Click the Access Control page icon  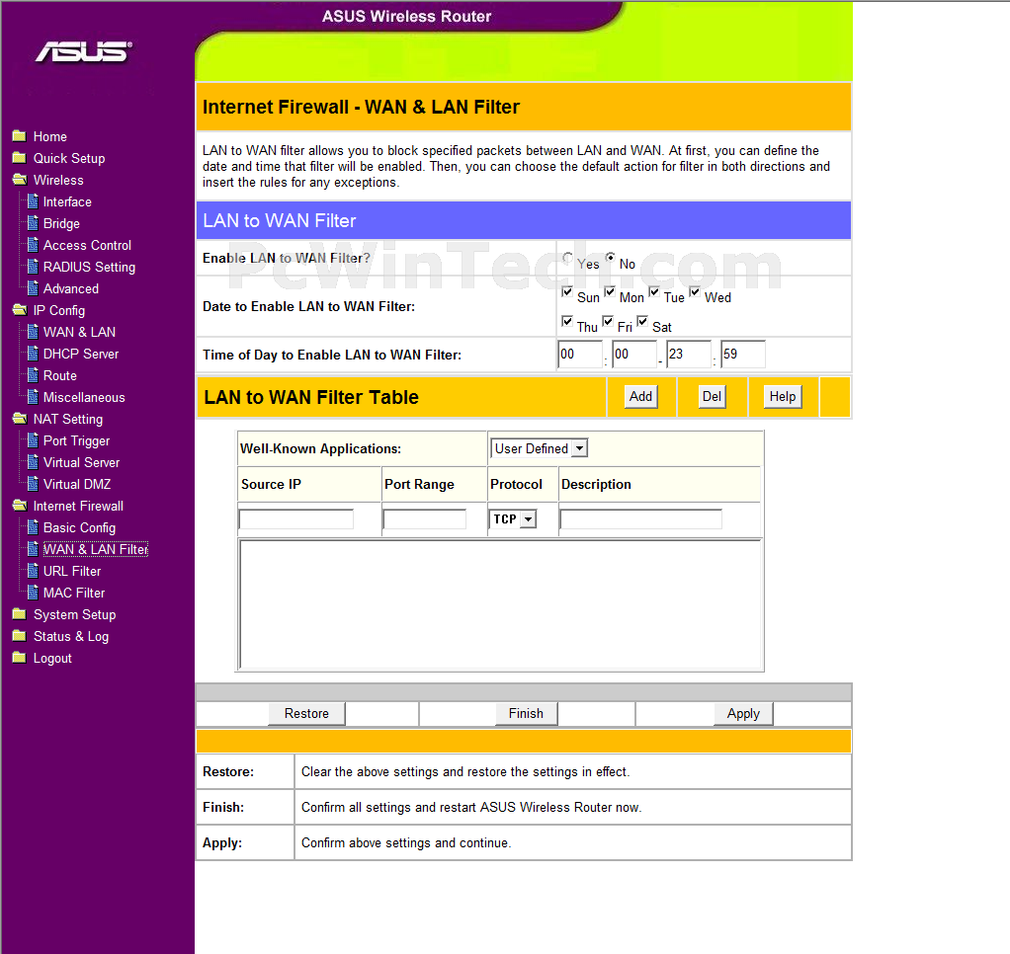click(x=33, y=245)
